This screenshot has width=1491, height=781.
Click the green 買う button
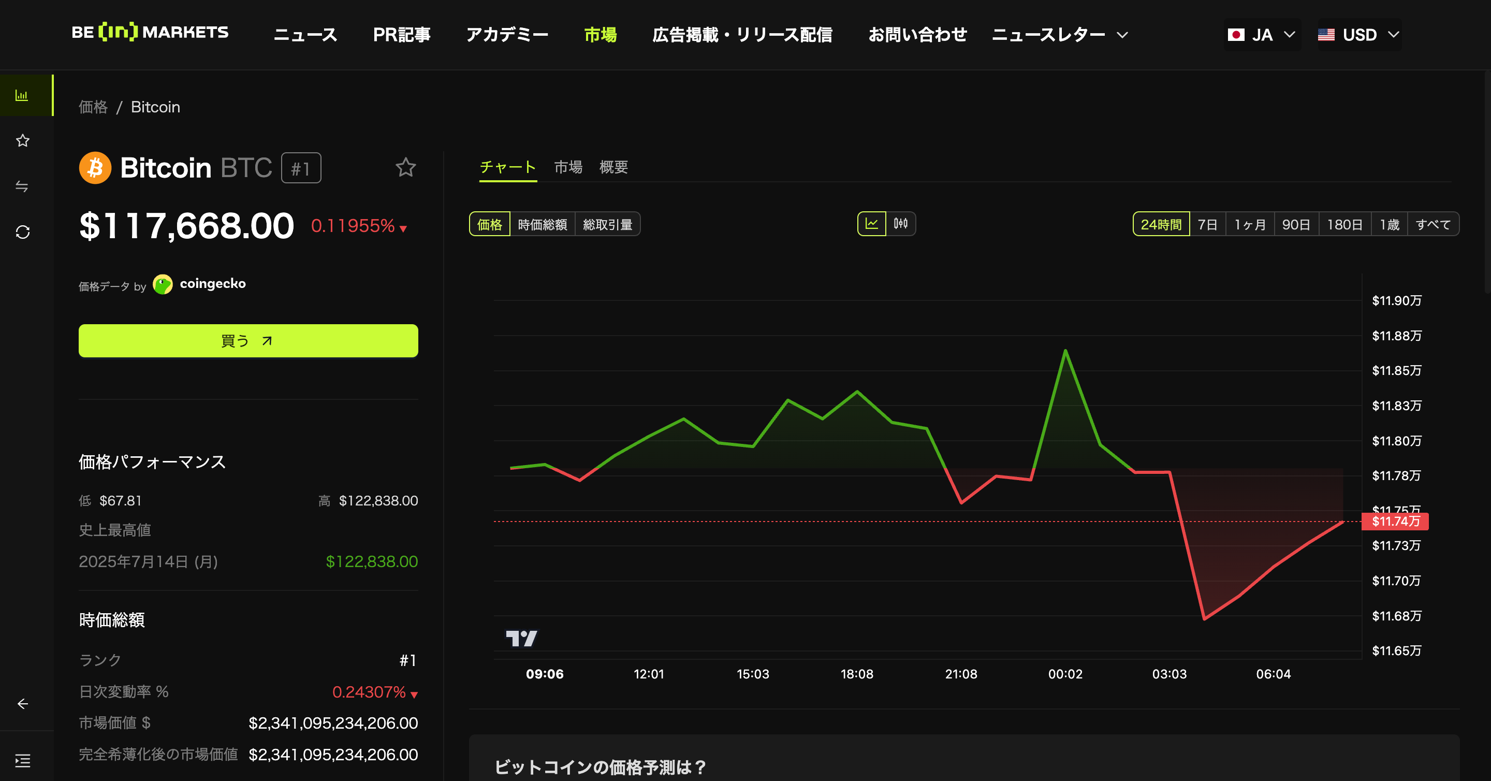pyautogui.click(x=248, y=341)
